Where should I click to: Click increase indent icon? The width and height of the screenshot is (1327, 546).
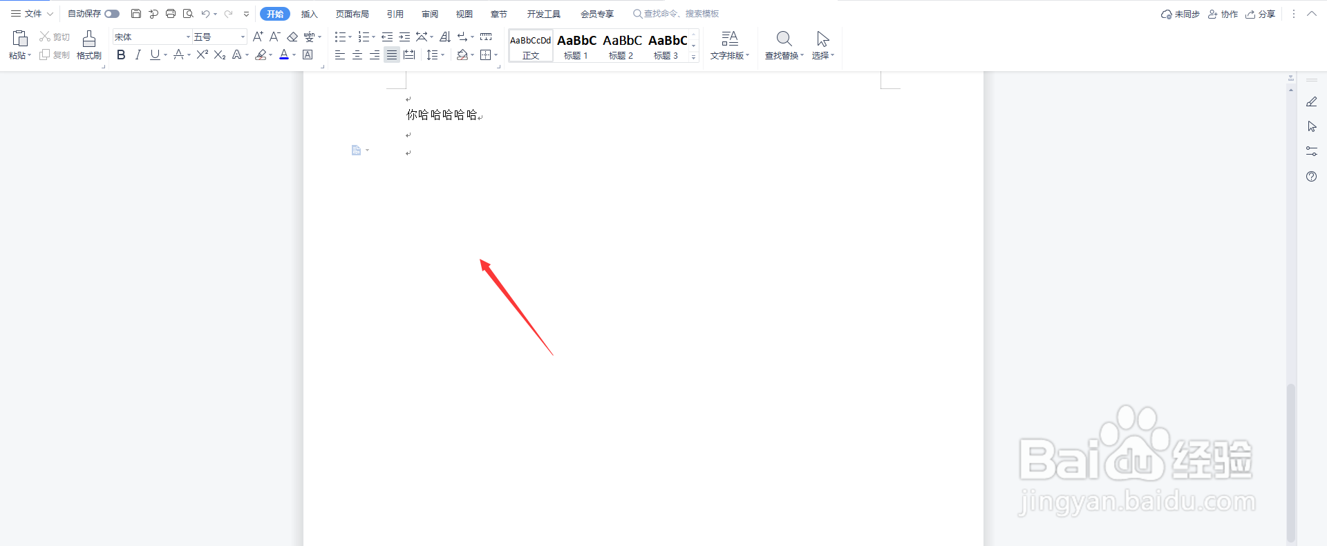(x=404, y=37)
